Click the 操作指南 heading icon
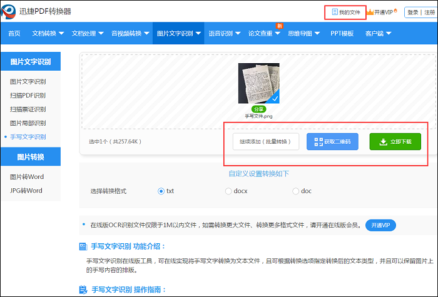The image size is (438, 297). [x=83, y=289]
